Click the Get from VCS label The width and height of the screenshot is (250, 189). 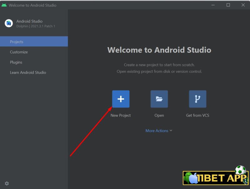click(x=197, y=115)
